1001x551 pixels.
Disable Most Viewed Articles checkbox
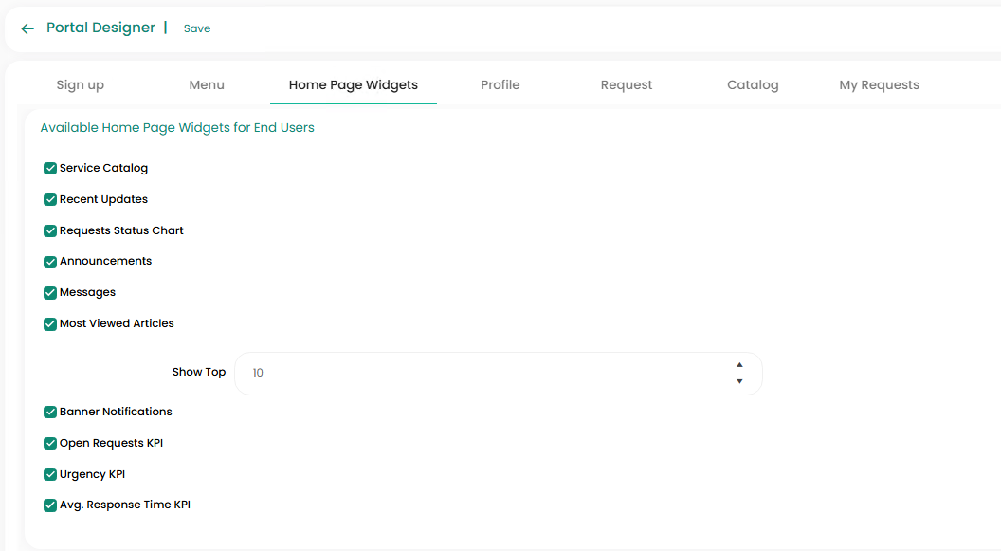[50, 323]
